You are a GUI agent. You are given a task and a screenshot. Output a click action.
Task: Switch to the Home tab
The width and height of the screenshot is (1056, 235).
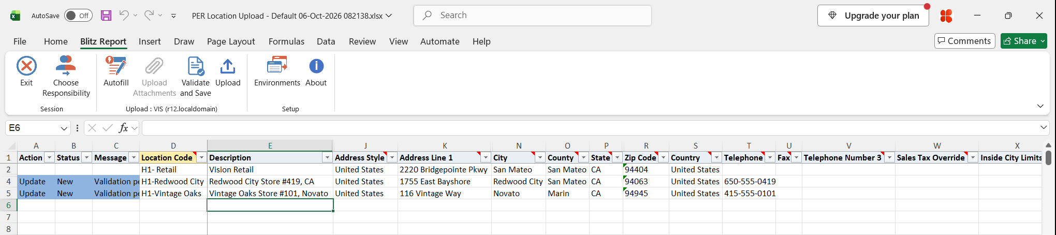pos(56,41)
